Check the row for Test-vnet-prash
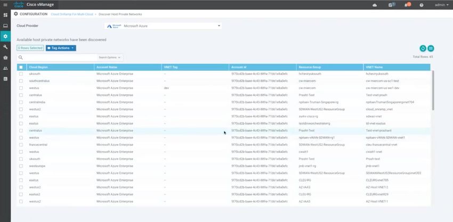 pos(21,95)
